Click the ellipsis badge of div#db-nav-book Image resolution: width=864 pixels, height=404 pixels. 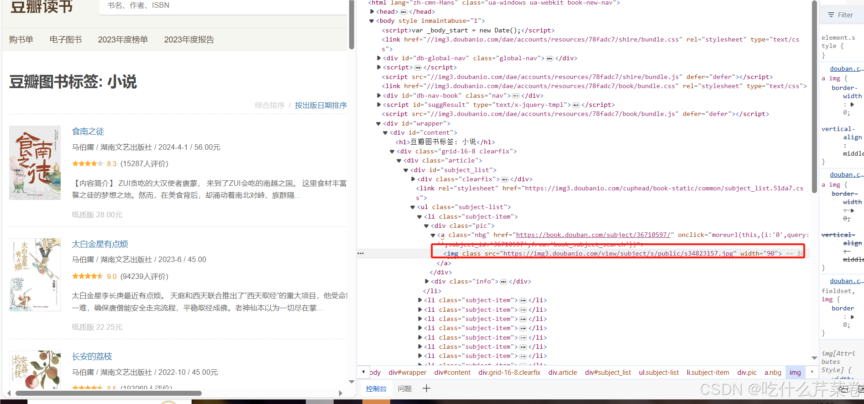(x=516, y=96)
